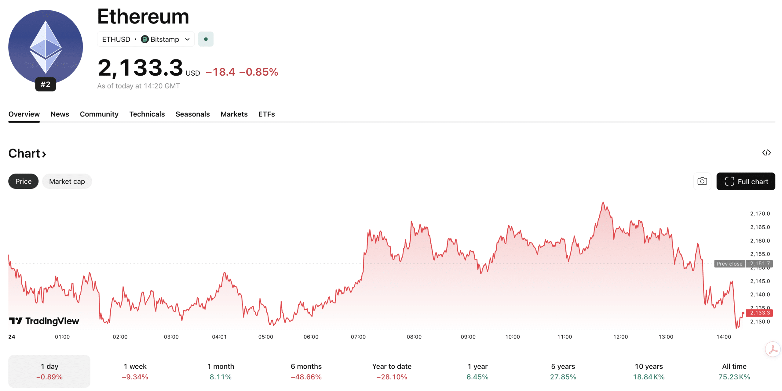Switch chart to Market cap
782x391 pixels.
click(x=67, y=181)
